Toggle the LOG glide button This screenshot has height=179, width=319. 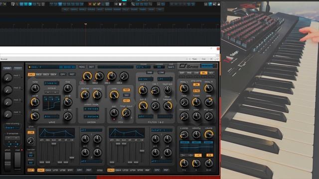click(31, 132)
